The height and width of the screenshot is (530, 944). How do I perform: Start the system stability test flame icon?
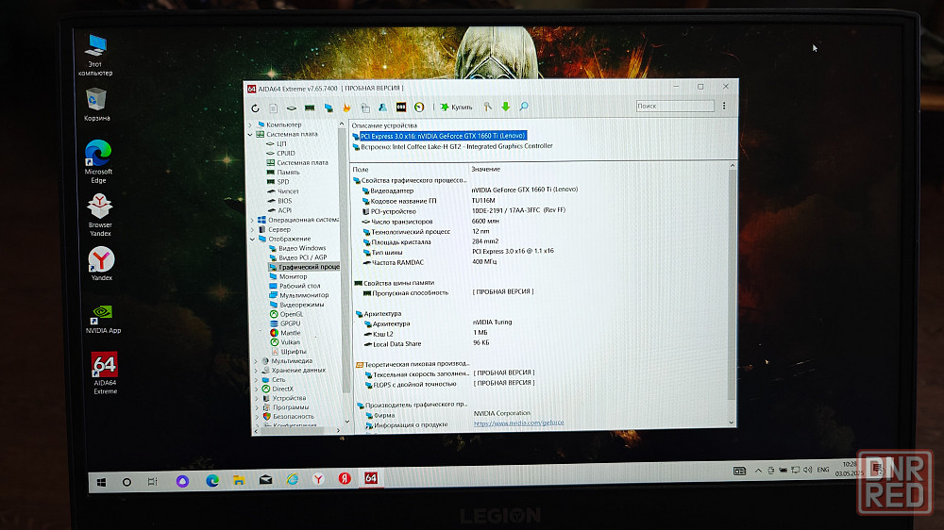(346, 108)
